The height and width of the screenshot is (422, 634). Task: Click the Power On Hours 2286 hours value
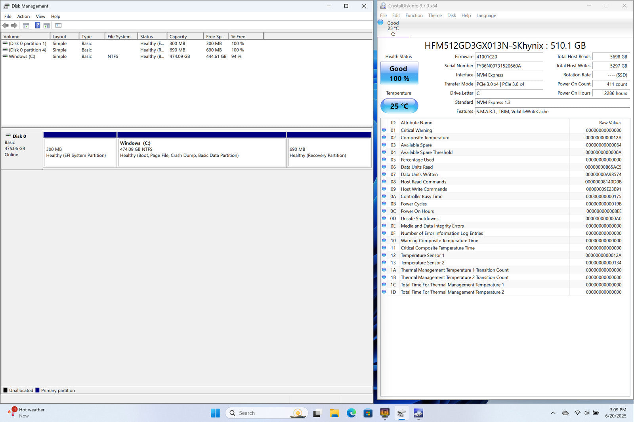coord(611,93)
